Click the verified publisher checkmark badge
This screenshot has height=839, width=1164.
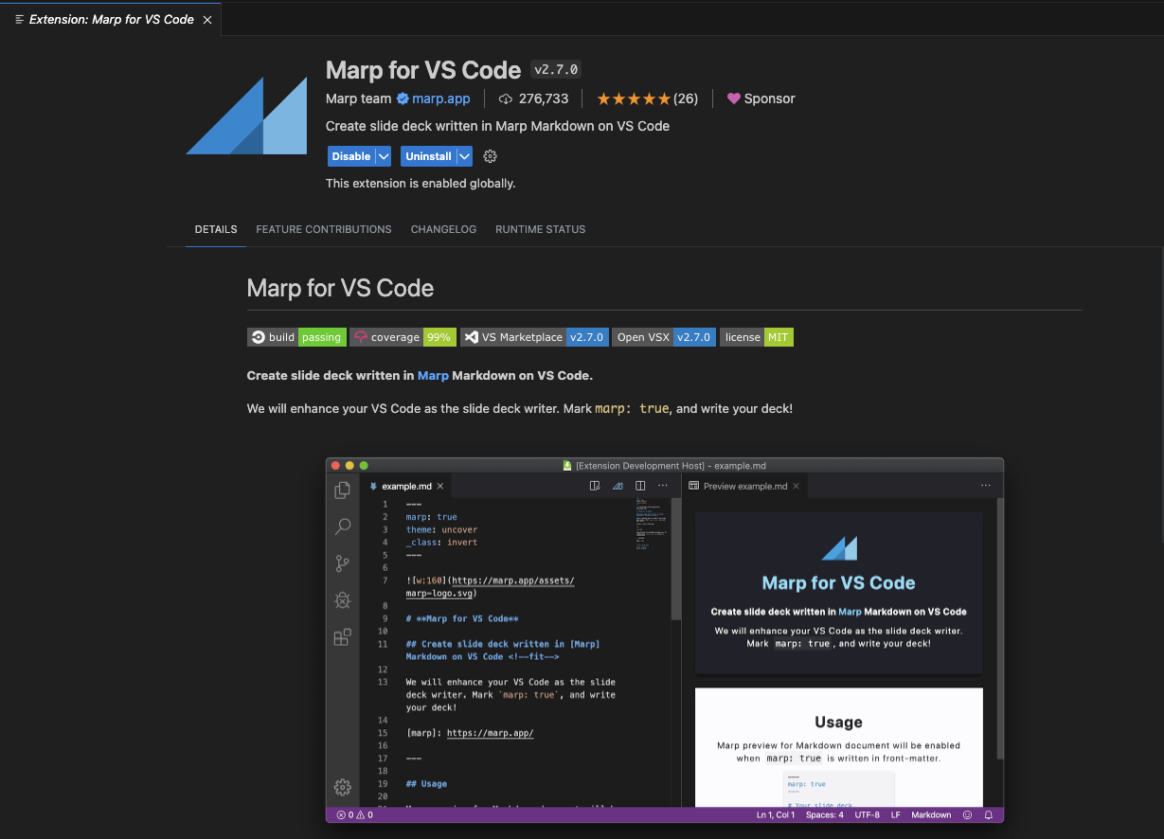coord(403,98)
